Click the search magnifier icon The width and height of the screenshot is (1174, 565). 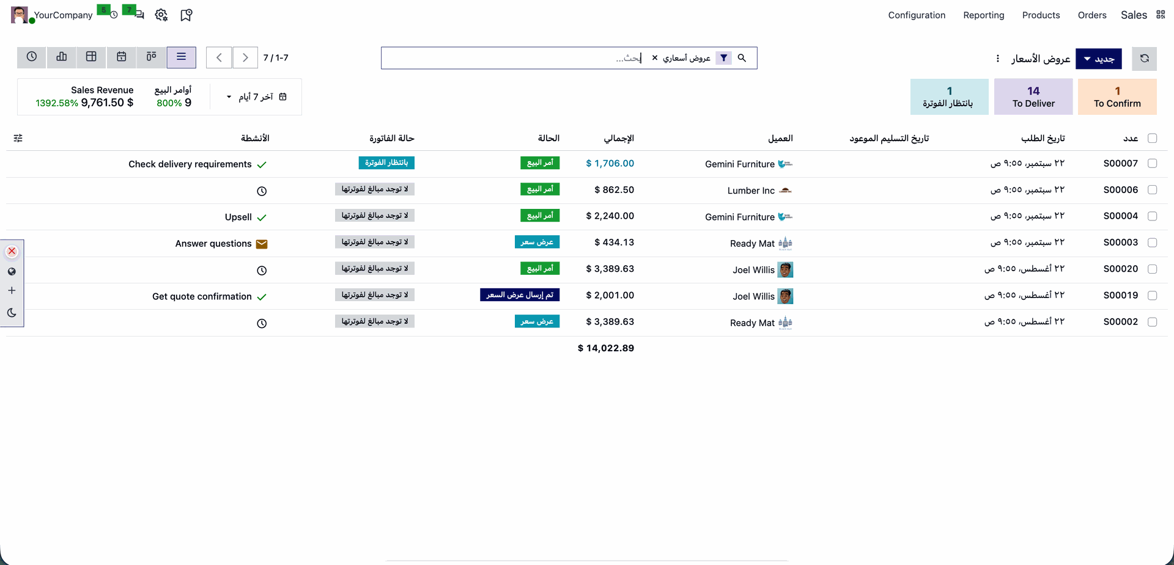(x=742, y=58)
